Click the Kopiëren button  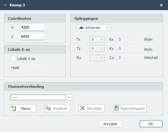pyautogui.click(x=57, y=108)
